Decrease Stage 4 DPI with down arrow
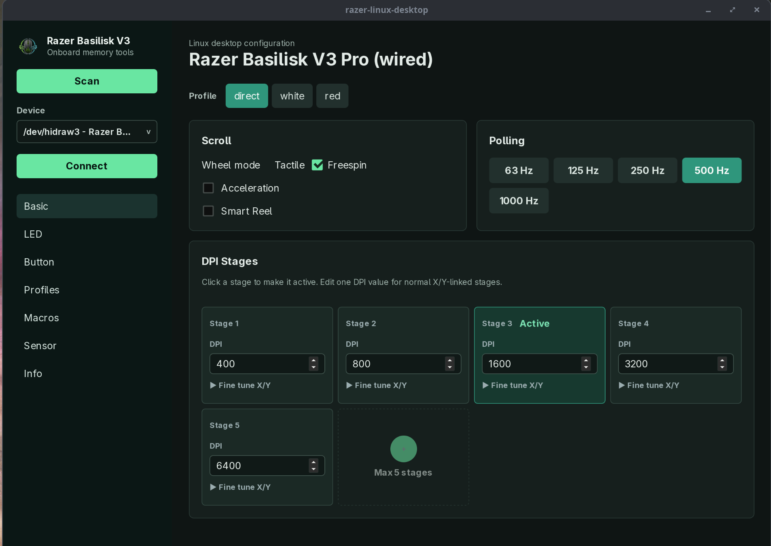Viewport: 771px width, 546px height. point(722,367)
